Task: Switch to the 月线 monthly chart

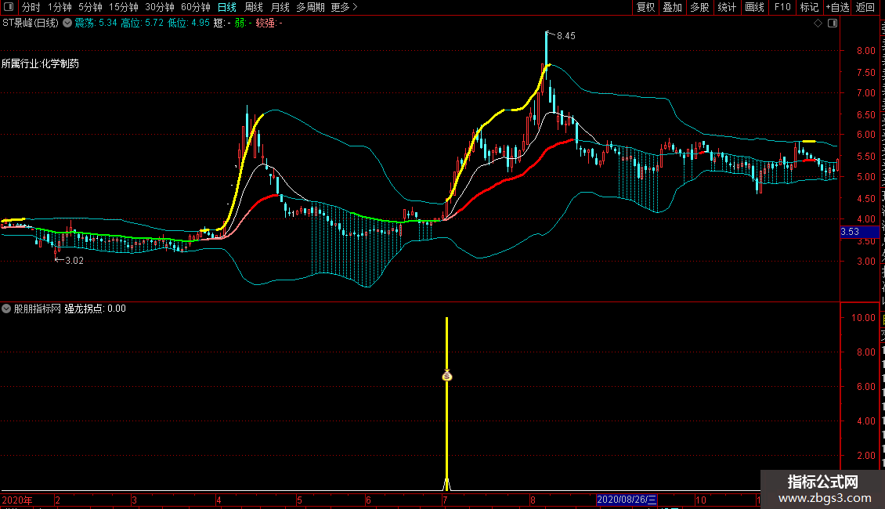Action: click(280, 7)
